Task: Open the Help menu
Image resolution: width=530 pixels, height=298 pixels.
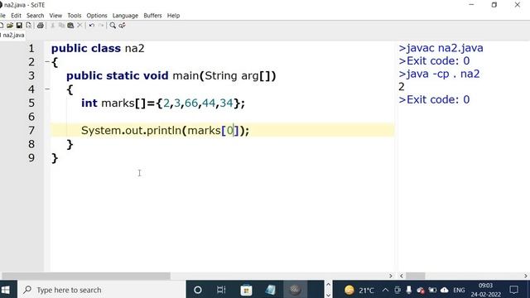Action: [173, 16]
